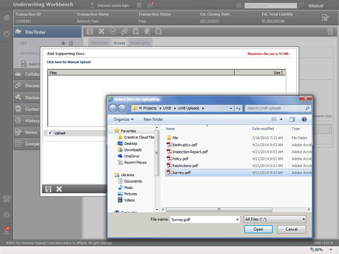Viewport: 339px width, 254px height.
Task: Open the Organize dropdown
Action: pyautogui.click(x=123, y=119)
